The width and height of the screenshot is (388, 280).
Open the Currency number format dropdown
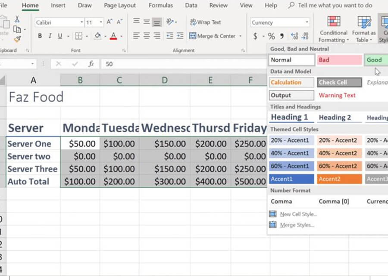pos(307,22)
